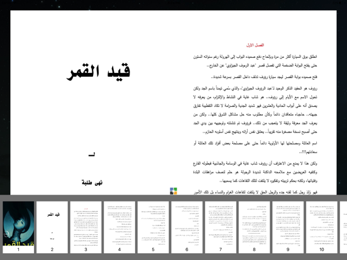This screenshot has height=260, width=347.
Task: Open the page 1 cover thumbnail
Action: point(18,227)
